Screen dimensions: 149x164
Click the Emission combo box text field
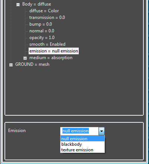pyautogui.click(x=80, y=131)
